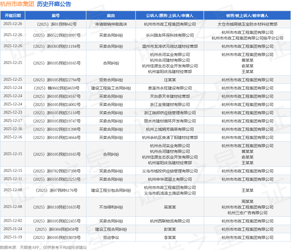Click defendant 周某某
291x250 pixels.
point(248,201)
